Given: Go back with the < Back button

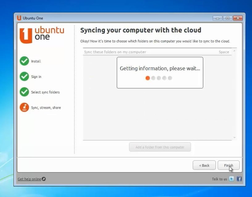Looking at the screenshot, I should point(204,165).
